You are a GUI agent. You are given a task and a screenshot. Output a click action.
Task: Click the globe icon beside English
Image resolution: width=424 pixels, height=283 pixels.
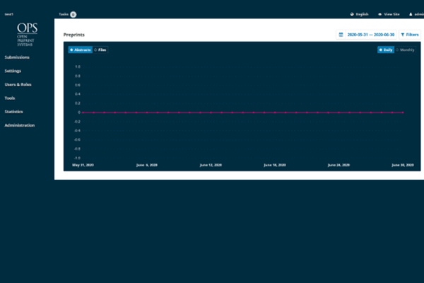click(x=352, y=13)
